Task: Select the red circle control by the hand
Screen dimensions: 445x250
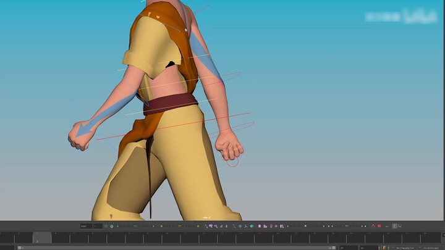Action: 232,162
